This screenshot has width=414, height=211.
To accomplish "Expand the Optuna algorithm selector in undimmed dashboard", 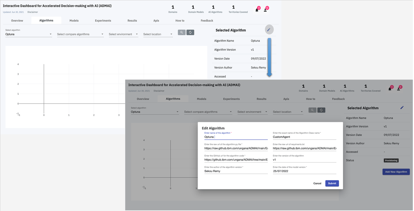I will (28, 34).
